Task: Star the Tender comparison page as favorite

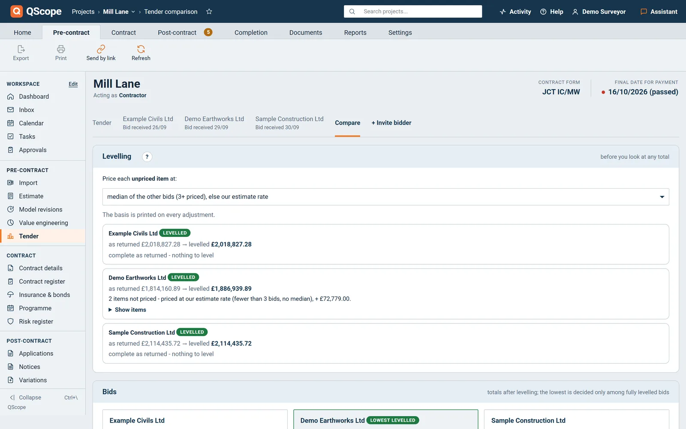Action: 209,12
